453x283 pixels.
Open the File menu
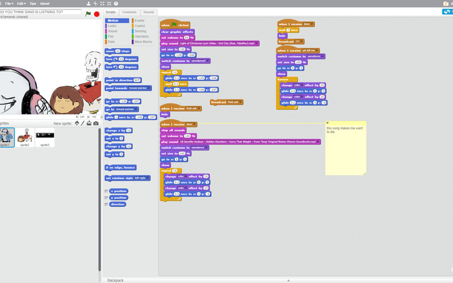(x=8, y=4)
